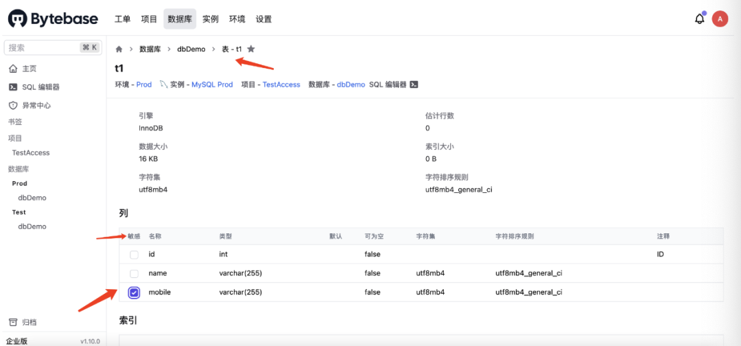This screenshot has width=741, height=346.
Task: Click the SQL 编辑器 sidebar icon
Action: [x=13, y=87]
